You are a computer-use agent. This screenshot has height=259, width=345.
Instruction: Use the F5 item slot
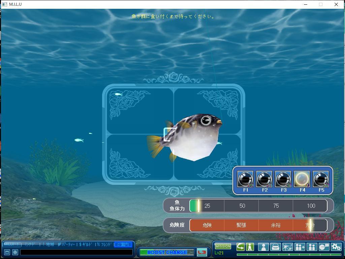pos(321,179)
